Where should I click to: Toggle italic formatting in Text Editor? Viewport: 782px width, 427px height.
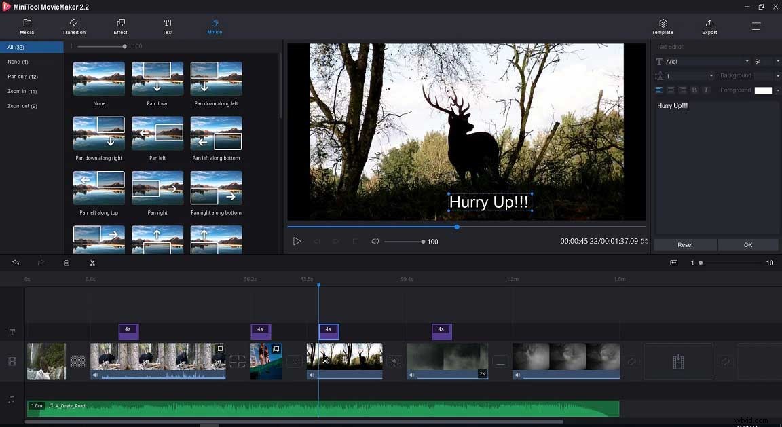click(707, 90)
